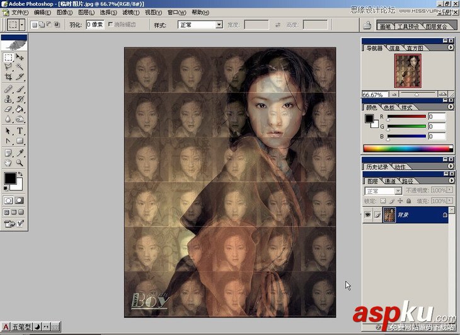Image resolution: width=460 pixels, height=335 pixels.
Task: Switch to Quick Mask mode
Action: tap(20, 201)
